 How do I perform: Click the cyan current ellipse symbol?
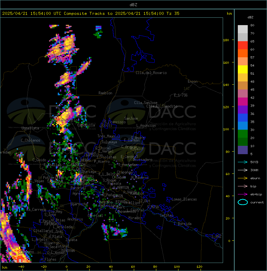243,202
